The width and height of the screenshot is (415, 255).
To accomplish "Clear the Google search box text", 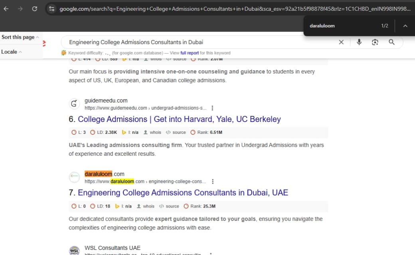I will [x=341, y=42].
